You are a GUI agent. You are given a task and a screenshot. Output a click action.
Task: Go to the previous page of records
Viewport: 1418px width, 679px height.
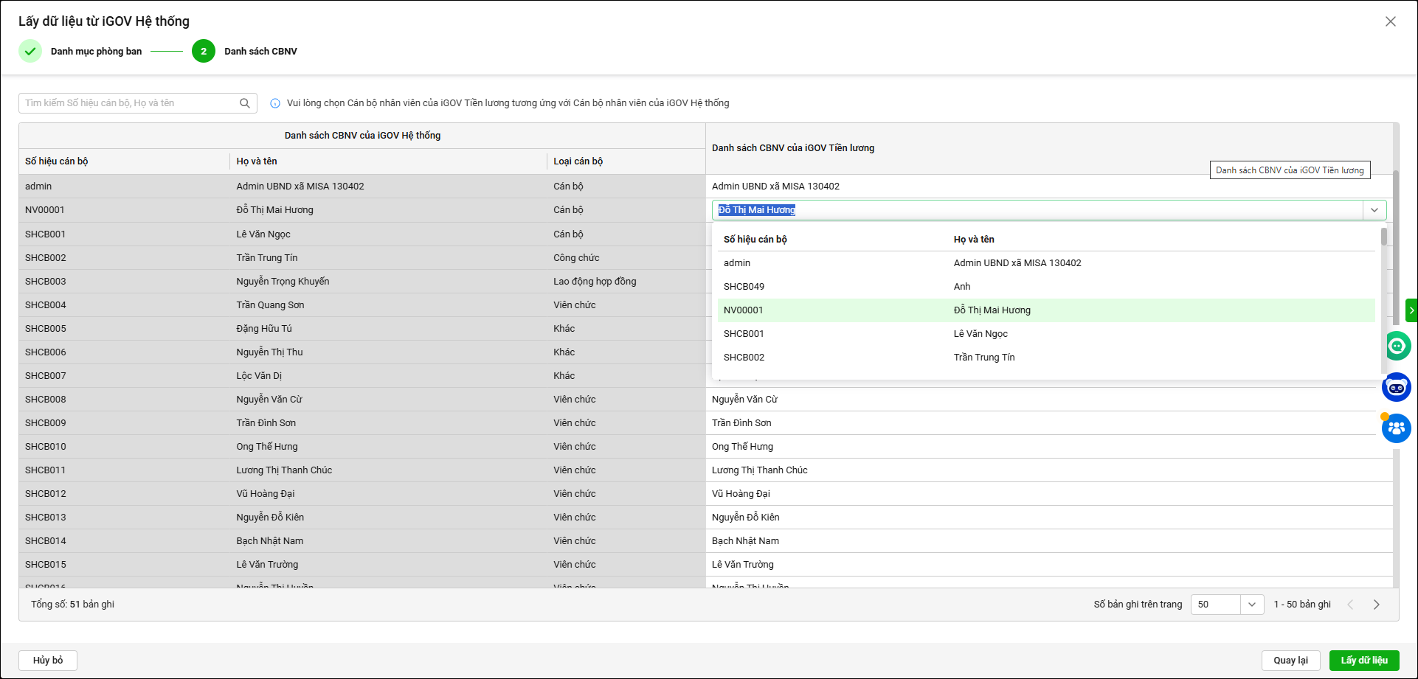click(x=1351, y=605)
